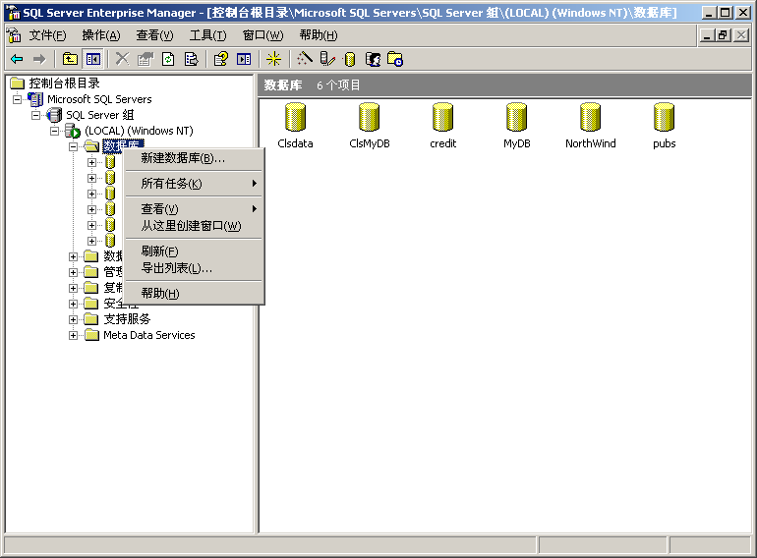Choose 从这里创建窗口(W) from context menu

tap(194, 226)
